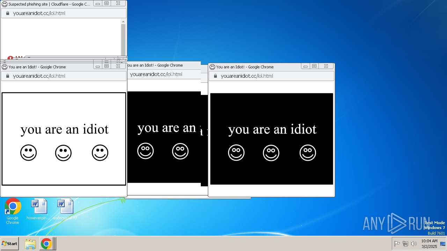Open the howeverpin Word document icon
This screenshot has height=251, width=447.
pyautogui.click(x=38, y=209)
